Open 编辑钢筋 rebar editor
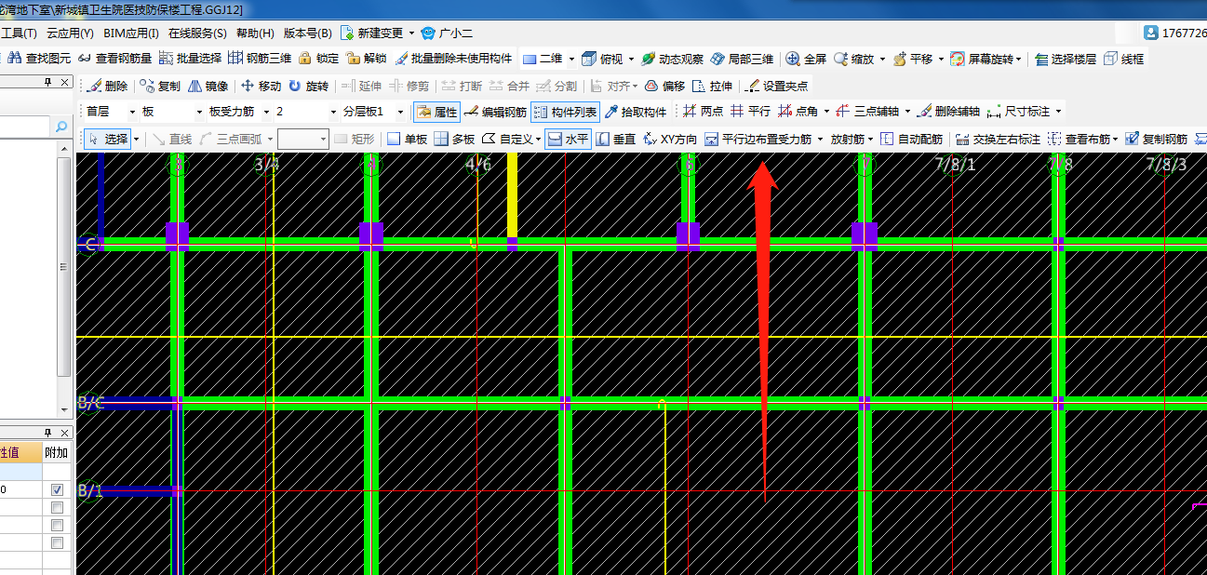Viewport: 1207px width, 575px height. (496, 112)
